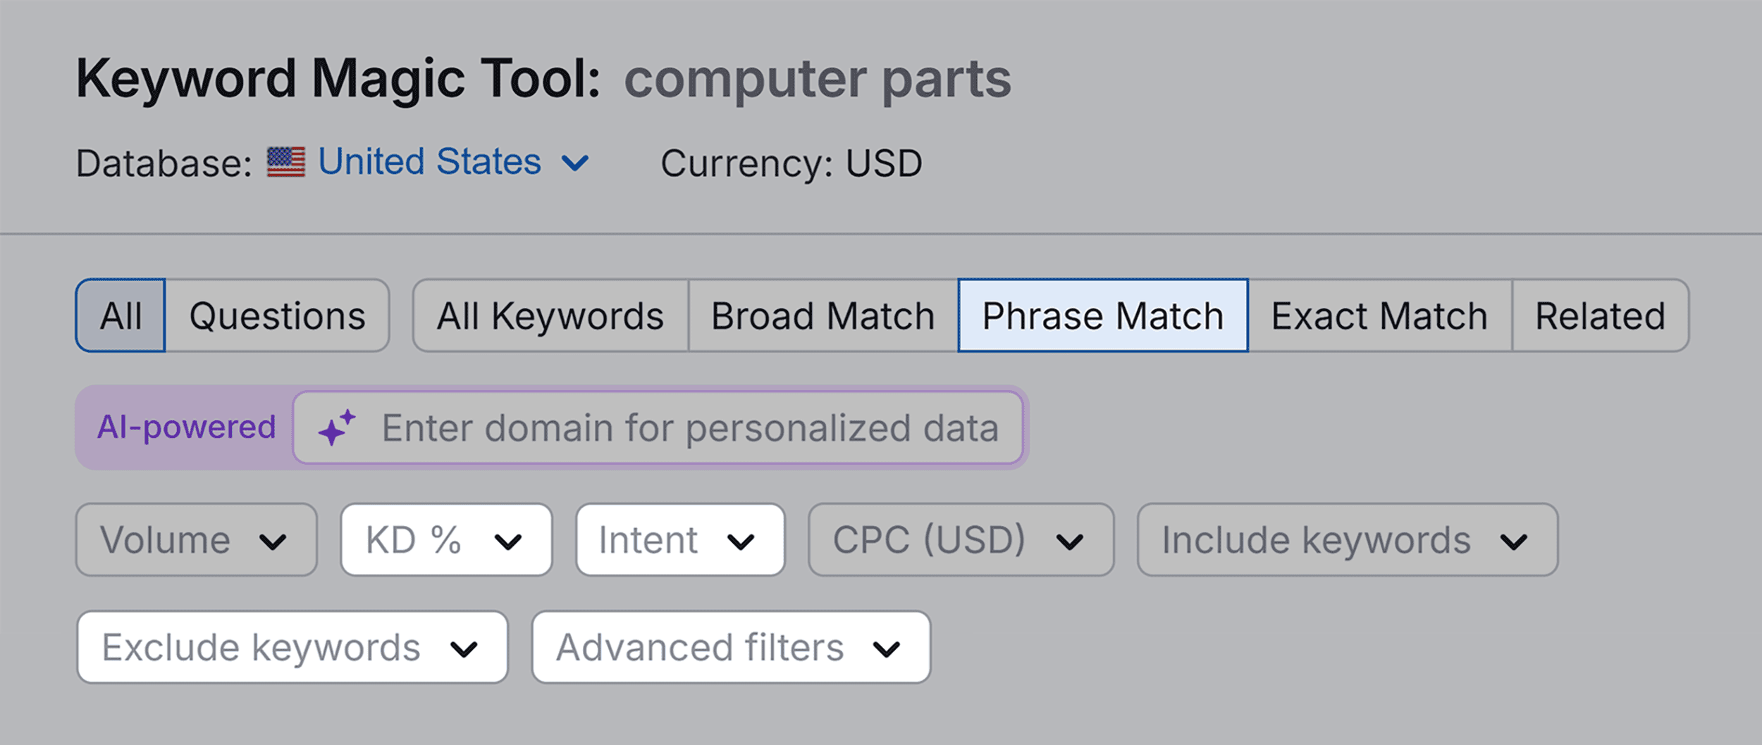Select the All Keywords tab
Image resolution: width=1762 pixels, height=745 pixels.
(550, 315)
